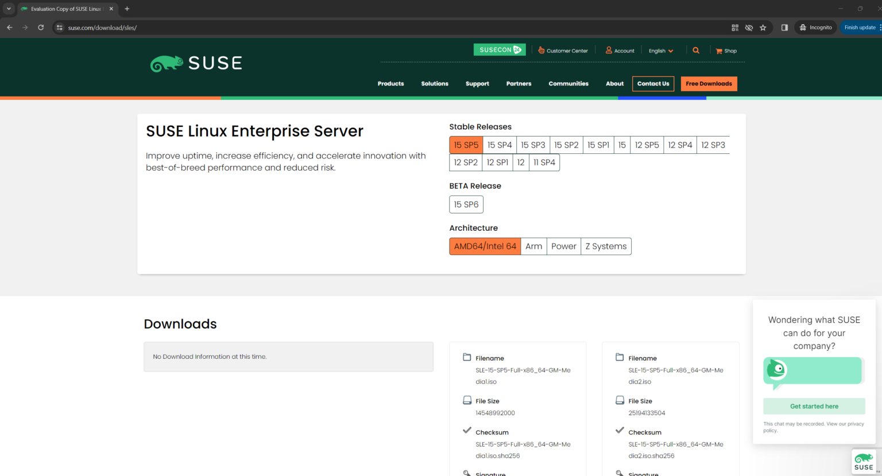Click the green SUSECON 24 banner
Screen dimensions: 882x476
click(499, 49)
